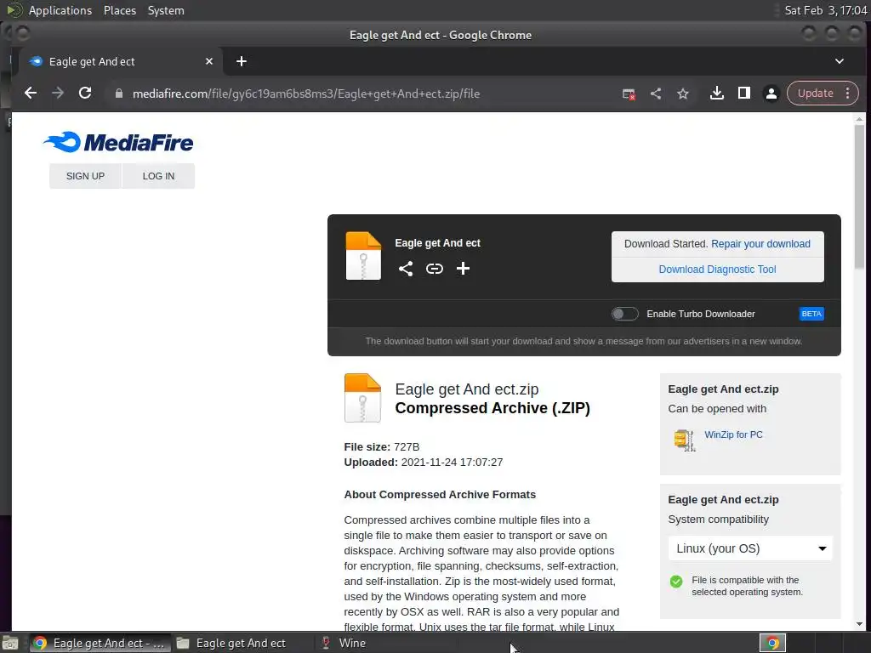Image resolution: width=871 pixels, height=653 pixels.
Task: Click the SIGN UP button
Action: [85, 176]
